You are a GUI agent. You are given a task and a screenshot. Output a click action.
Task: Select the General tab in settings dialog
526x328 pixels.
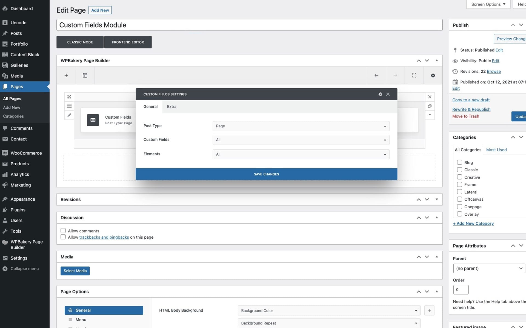pyautogui.click(x=150, y=107)
